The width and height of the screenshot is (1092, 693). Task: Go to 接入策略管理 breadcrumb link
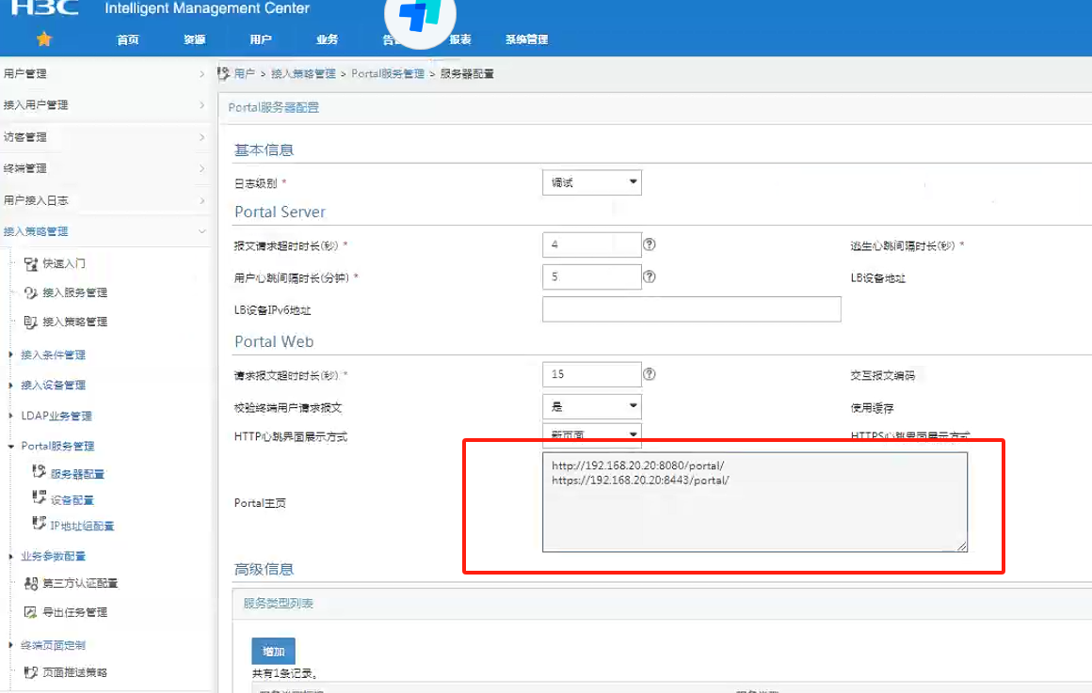click(303, 73)
